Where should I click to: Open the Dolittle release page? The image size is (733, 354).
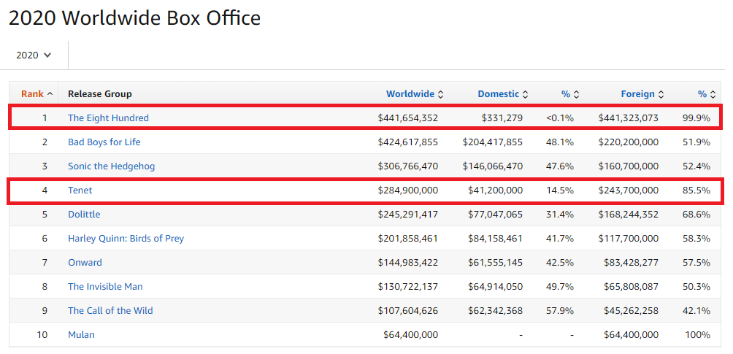(x=84, y=215)
